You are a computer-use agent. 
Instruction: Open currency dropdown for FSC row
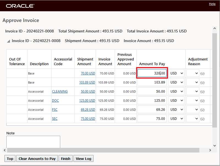[x=176, y=109]
